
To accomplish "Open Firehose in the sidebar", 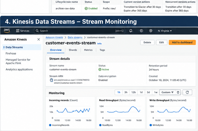I will click(11, 53).
